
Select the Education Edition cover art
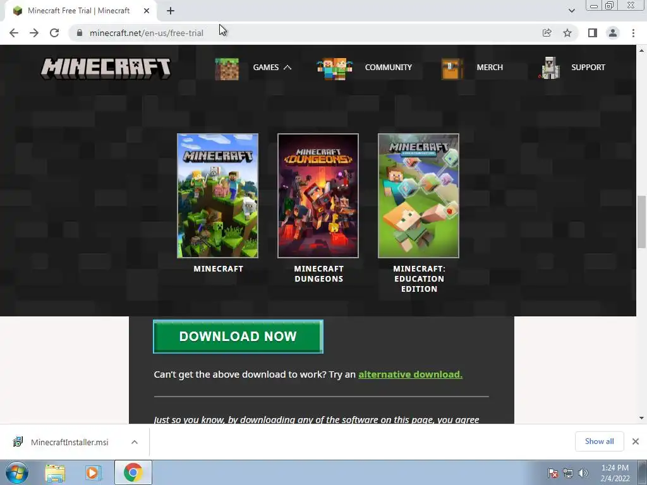[418, 196]
